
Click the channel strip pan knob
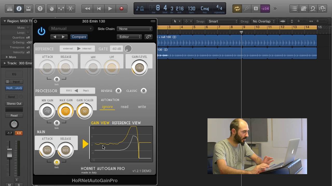[x=14, y=125]
